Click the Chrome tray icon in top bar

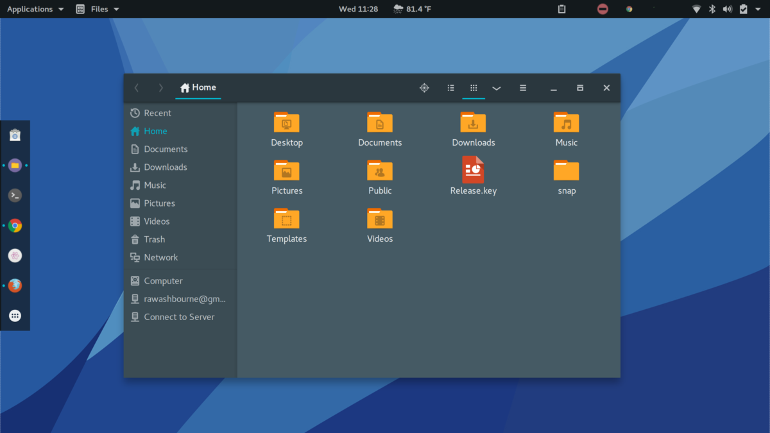click(630, 9)
